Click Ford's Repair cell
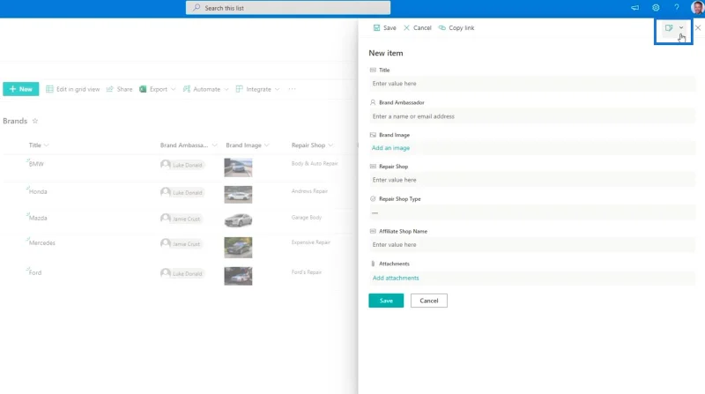This screenshot has height=394, width=705. point(306,272)
